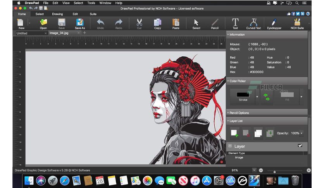This screenshot has width=324, height=188.
Task: Delete the selected layer icon
Action: click(x=246, y=133)
